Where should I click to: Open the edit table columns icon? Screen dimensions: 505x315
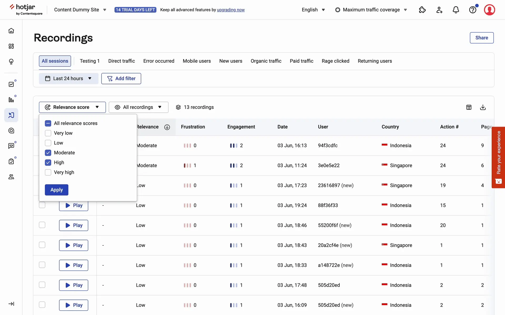point(469,107)
